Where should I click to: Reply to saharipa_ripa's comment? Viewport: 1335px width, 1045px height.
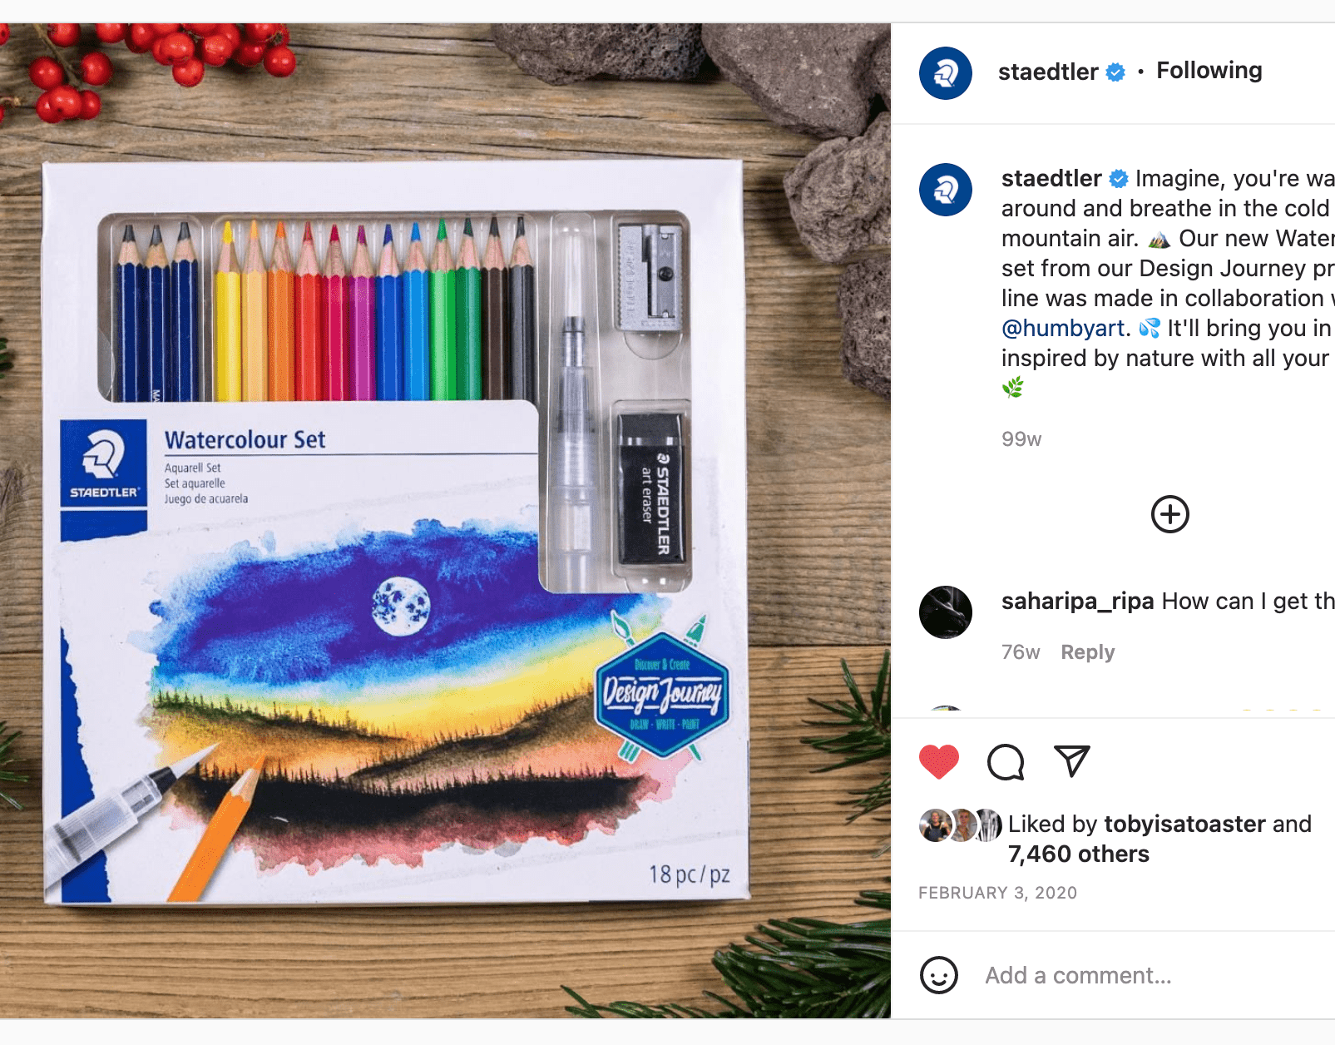point(1087,652)
